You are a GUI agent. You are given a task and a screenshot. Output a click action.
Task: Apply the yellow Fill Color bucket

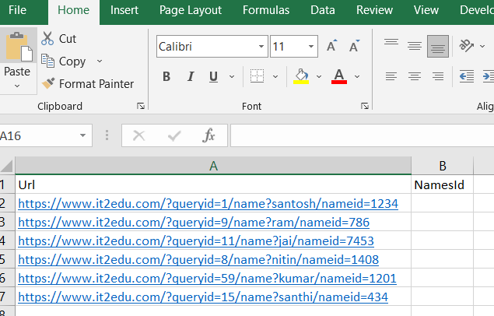tap(302, 76)
